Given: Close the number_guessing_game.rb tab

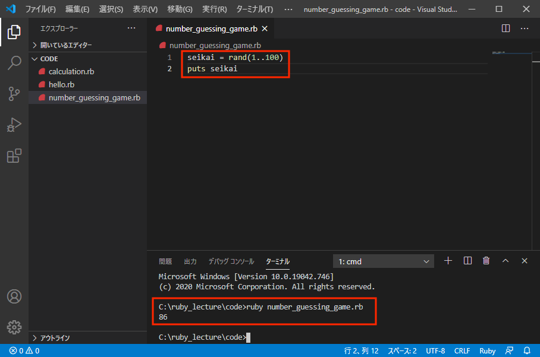Looking at the screenshot, I should pyautogui.click(x=265, y=29).
